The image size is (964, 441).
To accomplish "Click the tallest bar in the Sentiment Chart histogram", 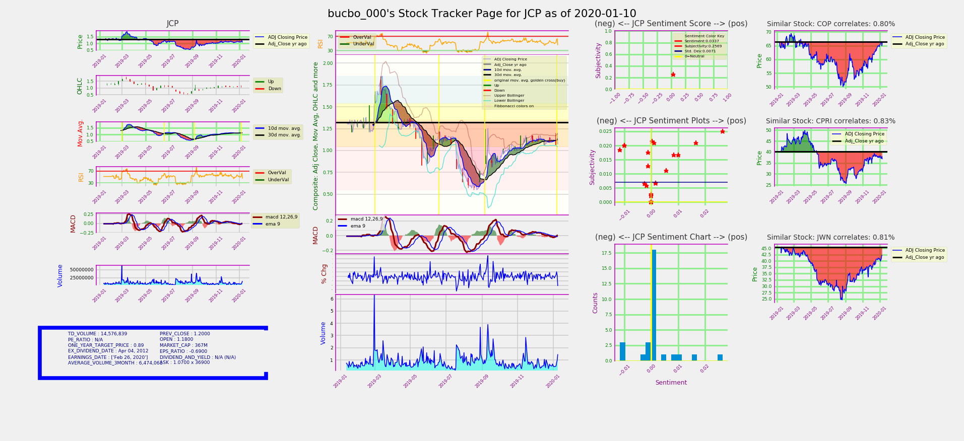I will [654, 305].
